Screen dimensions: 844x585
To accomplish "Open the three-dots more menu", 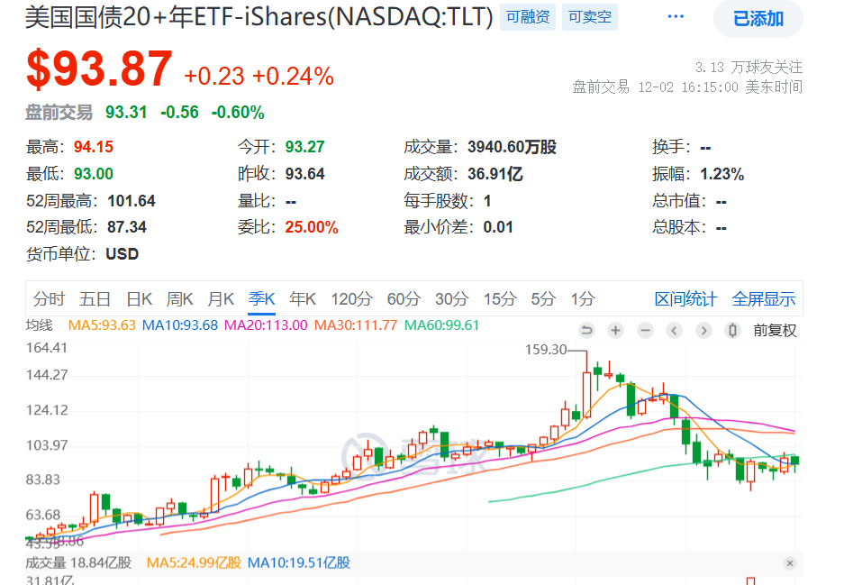I will pyautogui.click(x=676, y=17).
